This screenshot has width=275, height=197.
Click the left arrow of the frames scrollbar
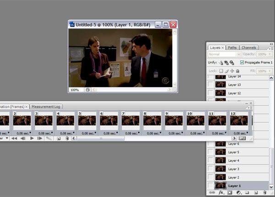pos(74,138)
